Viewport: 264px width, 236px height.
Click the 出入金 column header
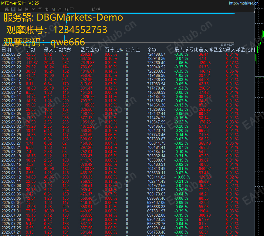(x=133, y=50)
